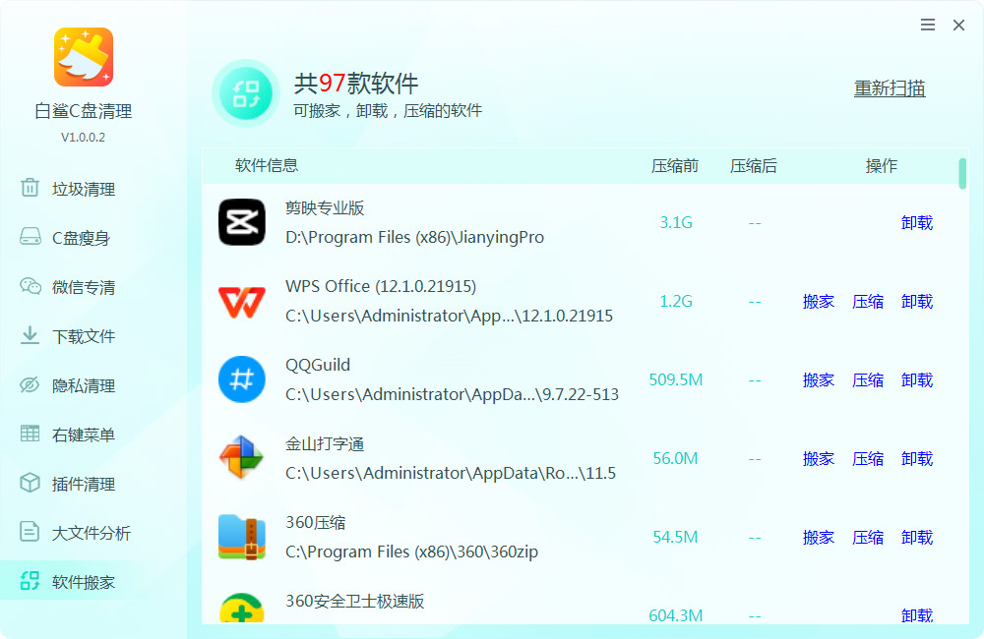Click 搬家 for WPS Office
984x639 pixels.
tap(819, 302)
